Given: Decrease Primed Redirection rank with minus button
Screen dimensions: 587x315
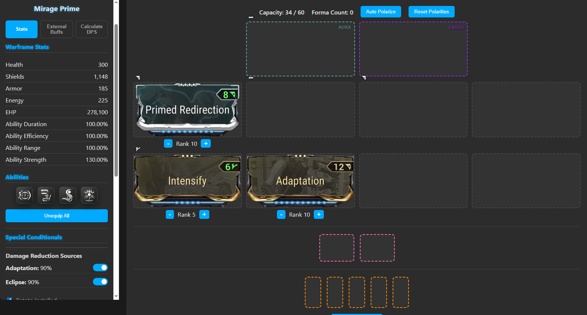Looking at the screenshot, I should [x=168, y=144].
